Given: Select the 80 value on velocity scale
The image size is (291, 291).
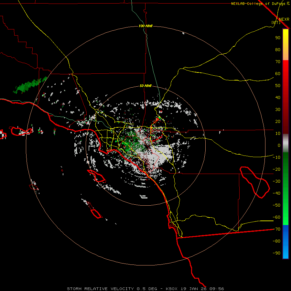Looking at the screenshot, I should pos(278,49).
